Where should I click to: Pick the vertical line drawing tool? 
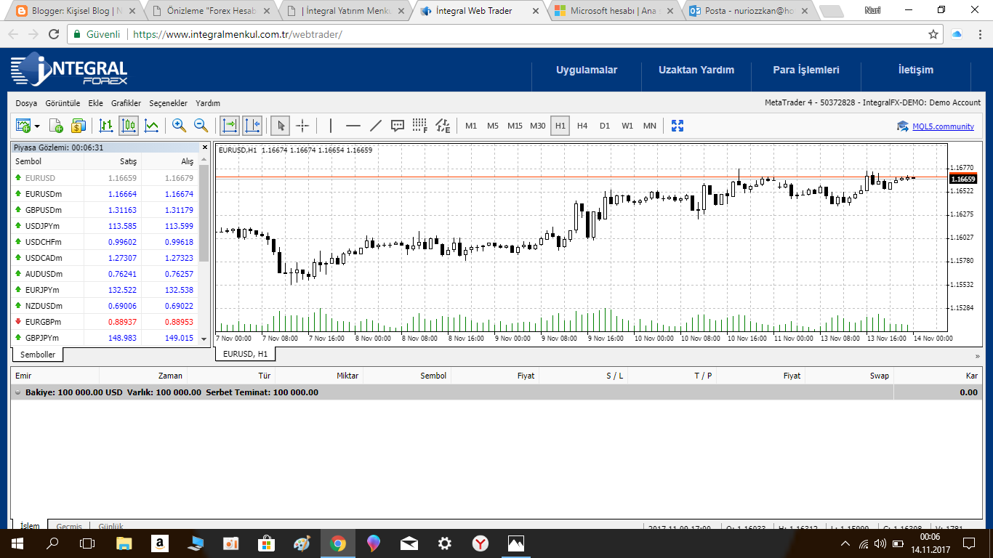[x=331, y=126]
